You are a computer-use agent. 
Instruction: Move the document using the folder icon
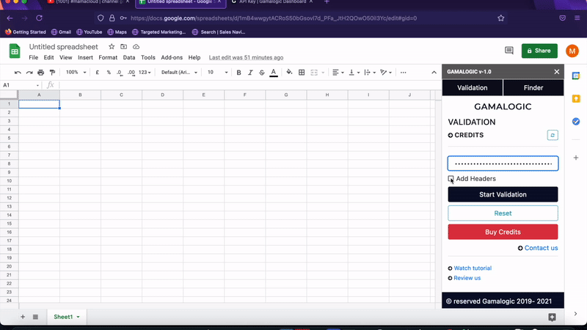(x=123, y=47)
